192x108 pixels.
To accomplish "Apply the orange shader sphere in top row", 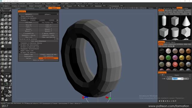I will click(x=188, y=51).
